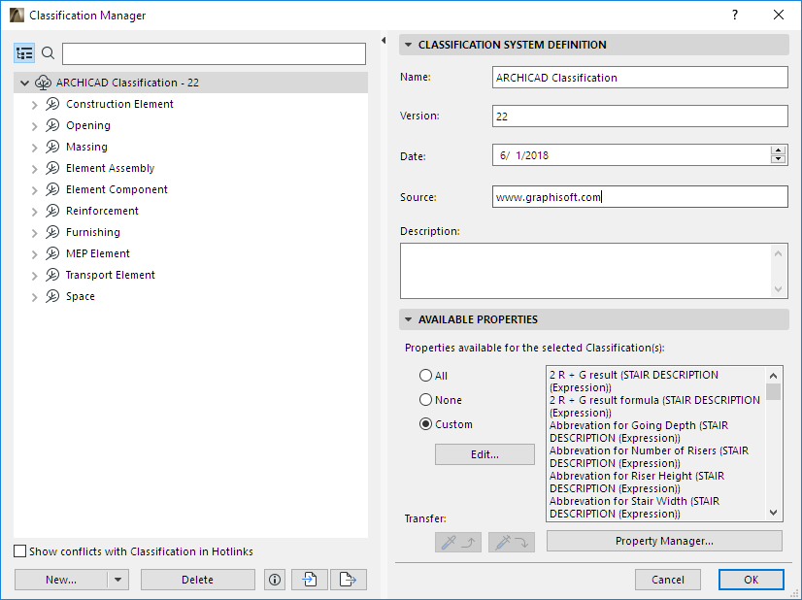Collapse the AVAILABLE PROPERTIES section
The height and width of the screenshot is (600, 802).
coord(408,319)
